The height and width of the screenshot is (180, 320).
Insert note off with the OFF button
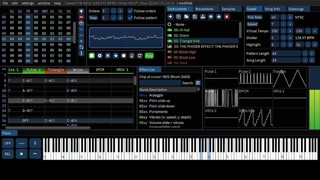click(x=8, y=143)
